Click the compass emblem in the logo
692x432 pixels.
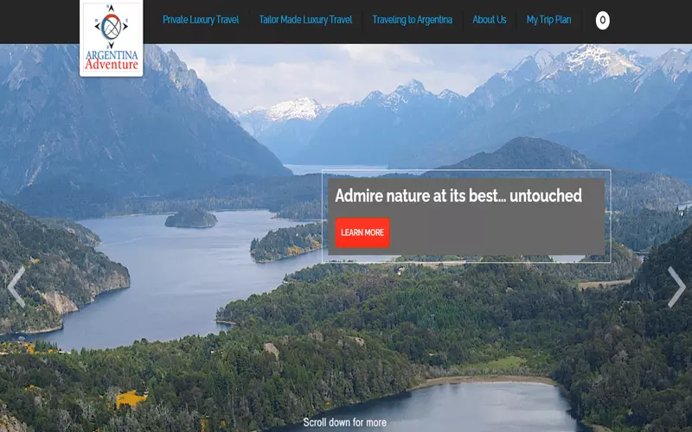(112, 27)
